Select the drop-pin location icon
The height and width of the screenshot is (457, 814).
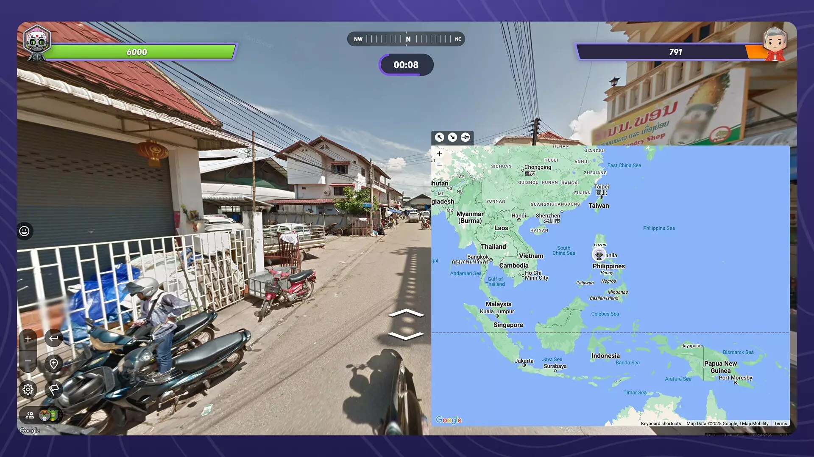coord(53,363)
